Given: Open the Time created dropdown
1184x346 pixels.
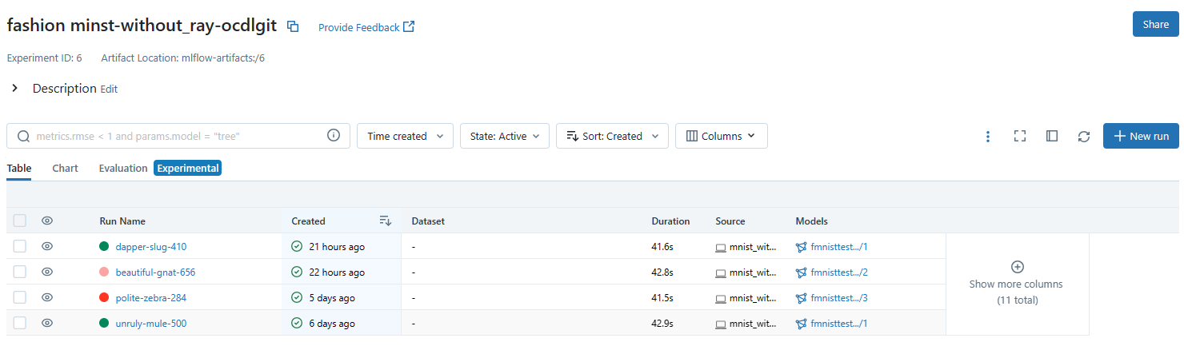Looking at the screenshot, I should (x=405, y=136).
